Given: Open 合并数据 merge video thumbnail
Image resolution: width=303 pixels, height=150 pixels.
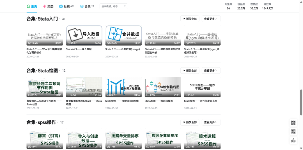Looking at the screenshot, I should (x=123, y=36).
